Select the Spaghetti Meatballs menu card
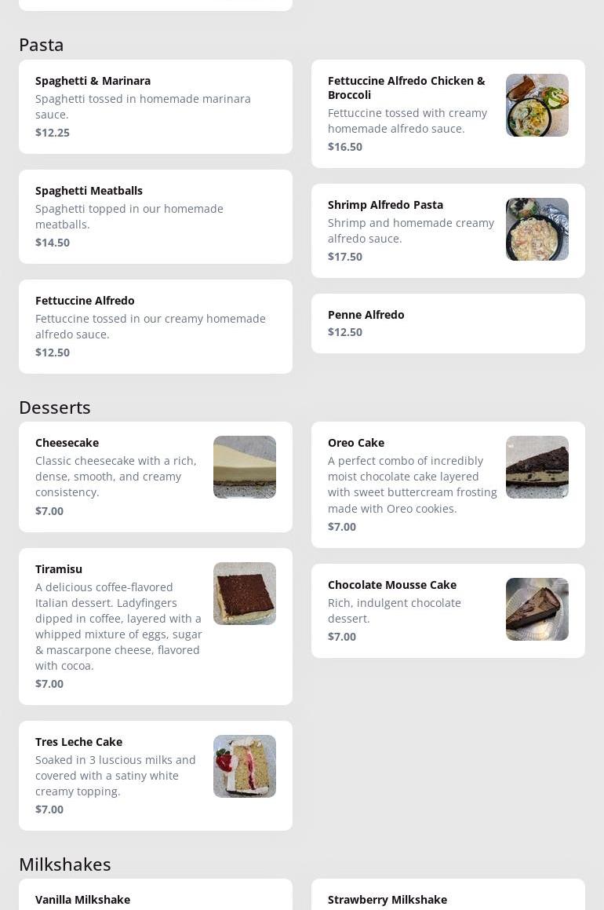This screenshot has height=910, width=604. (155, 217)
